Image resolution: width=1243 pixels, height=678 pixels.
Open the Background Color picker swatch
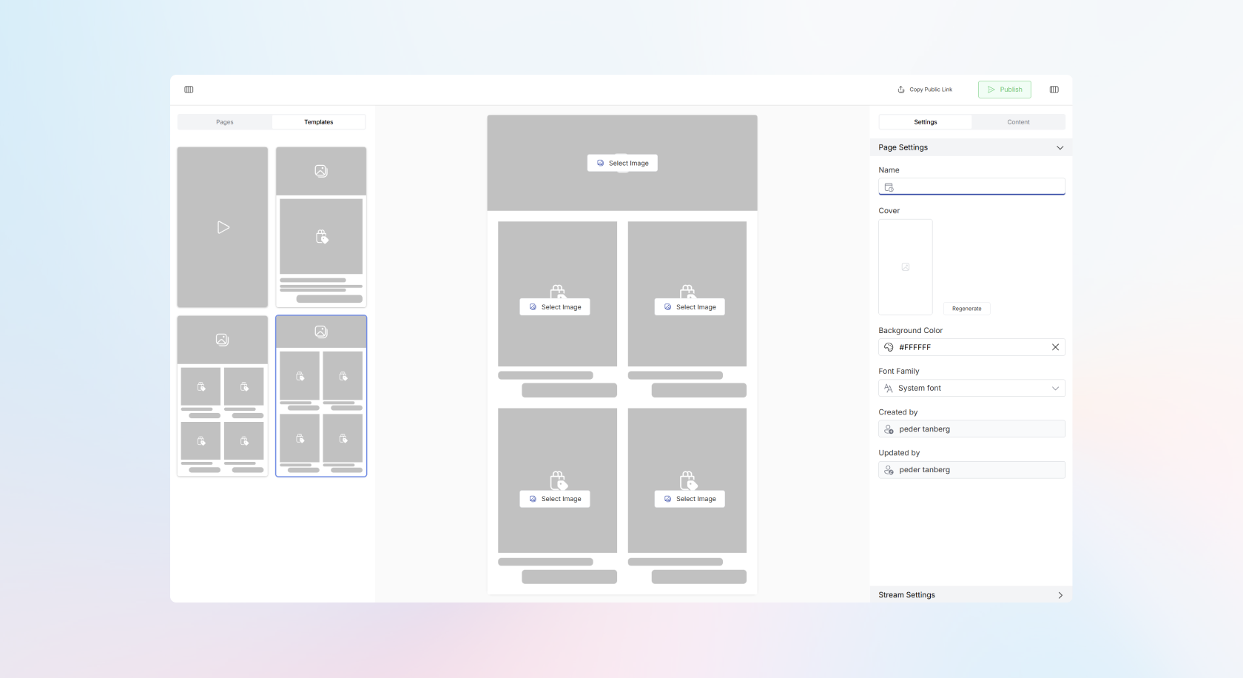888,346
